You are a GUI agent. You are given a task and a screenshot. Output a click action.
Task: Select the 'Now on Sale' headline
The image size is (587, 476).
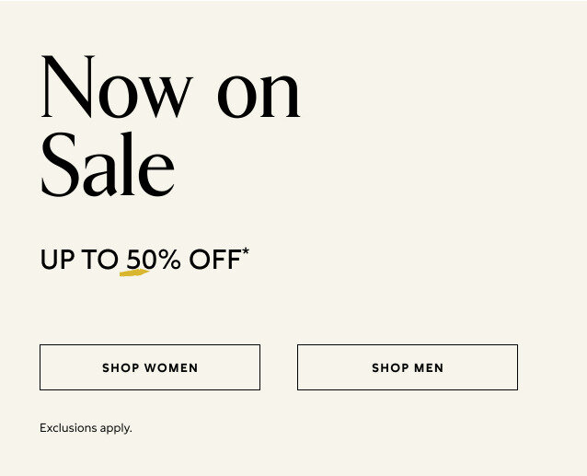pos(170,126)
